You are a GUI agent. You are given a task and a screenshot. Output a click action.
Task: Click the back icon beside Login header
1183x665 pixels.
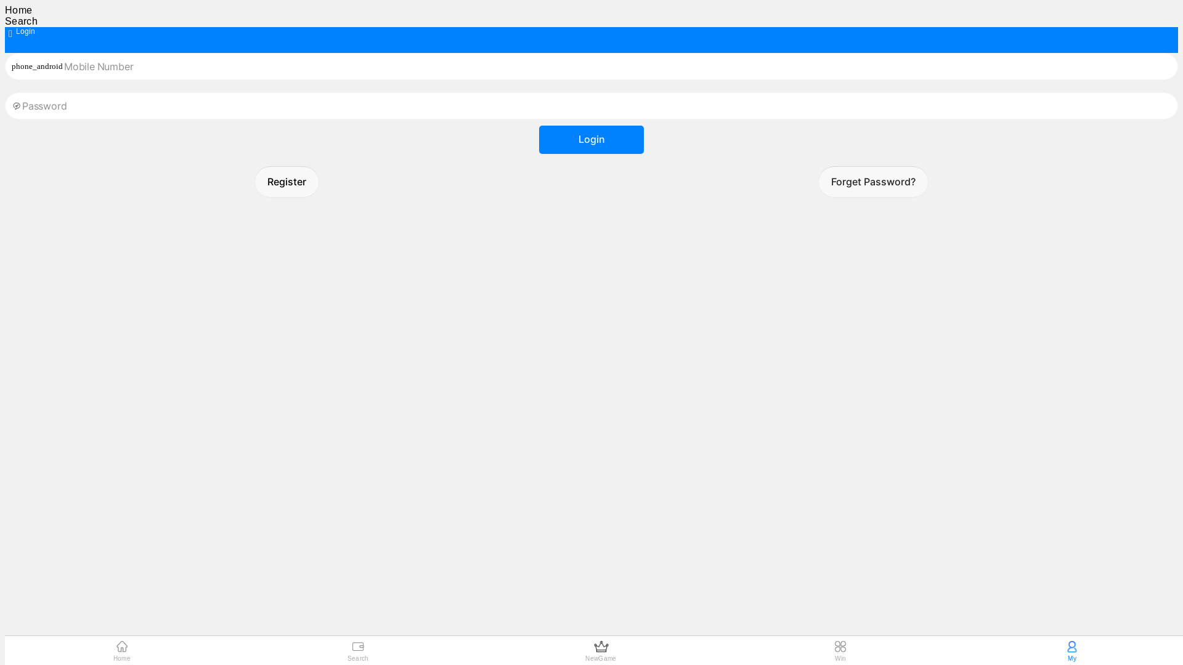[10, 34]
